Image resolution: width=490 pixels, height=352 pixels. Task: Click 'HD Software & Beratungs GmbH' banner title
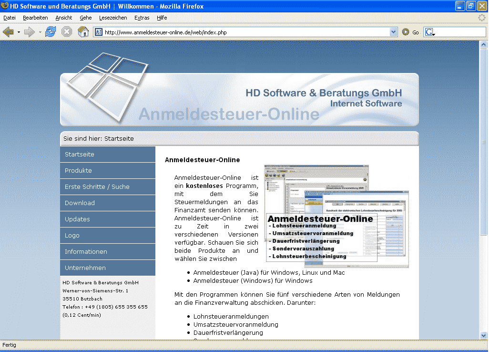(324, 93)
